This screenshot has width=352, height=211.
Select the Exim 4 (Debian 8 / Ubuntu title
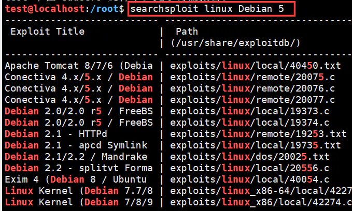pyautogui.click(x=76, y=179)
